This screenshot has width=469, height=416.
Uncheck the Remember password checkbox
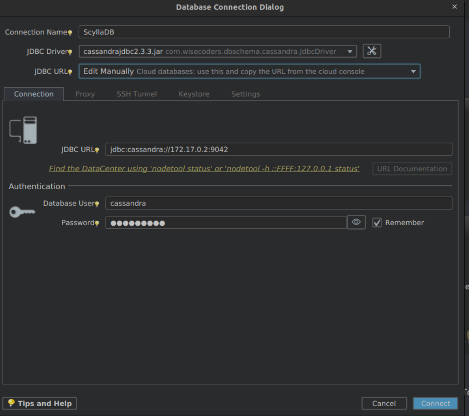pyautogui.click(x=377, y=223)
